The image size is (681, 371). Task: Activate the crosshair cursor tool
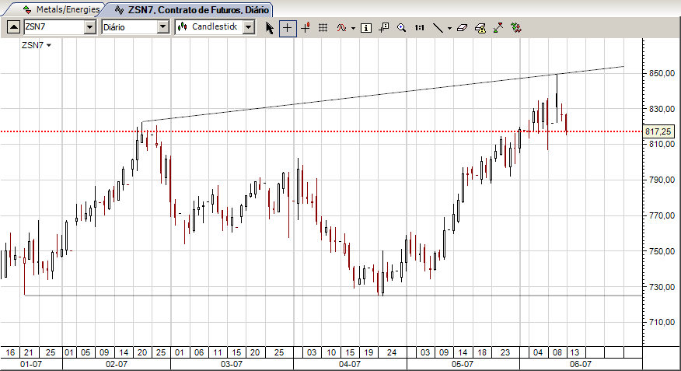point(288,28)
